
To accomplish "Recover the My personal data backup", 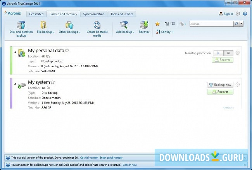I will coord(223,60).
